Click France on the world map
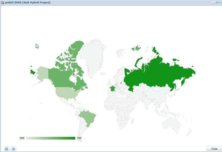The width and height of the screenshot is (222, 152). pyautogui.click(x=112, y=89)
